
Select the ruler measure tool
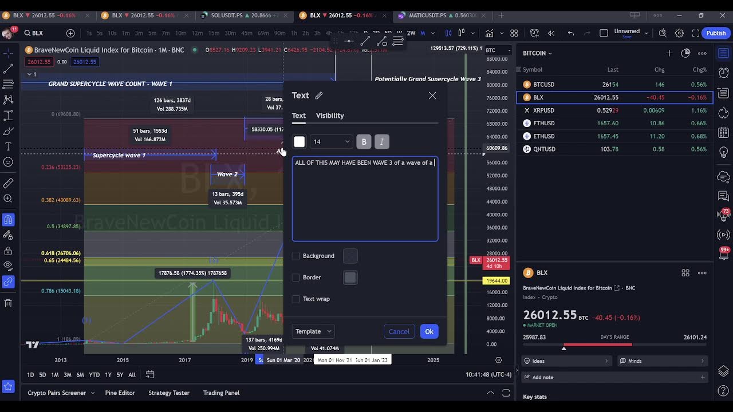pos(8,183)
